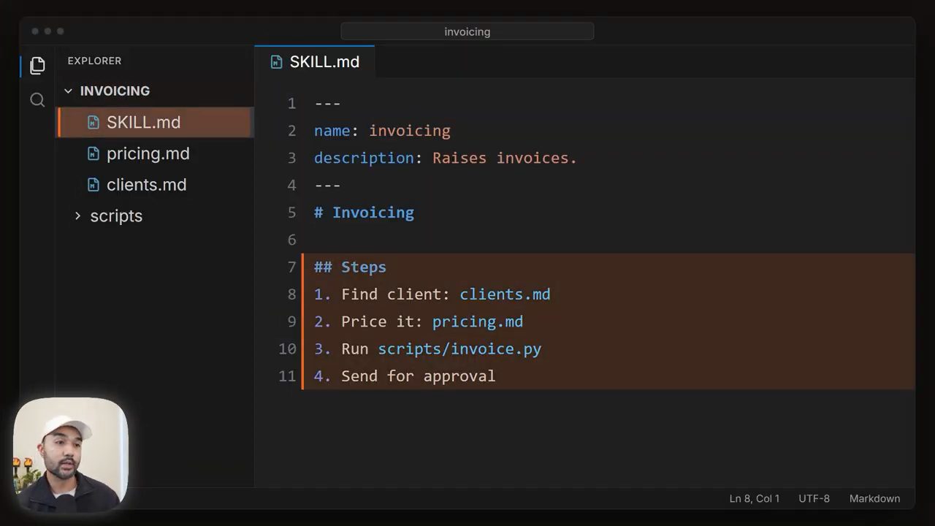935x526 pixels.
Task: Expand the scripts folder chevron
Action: [77, 216]
